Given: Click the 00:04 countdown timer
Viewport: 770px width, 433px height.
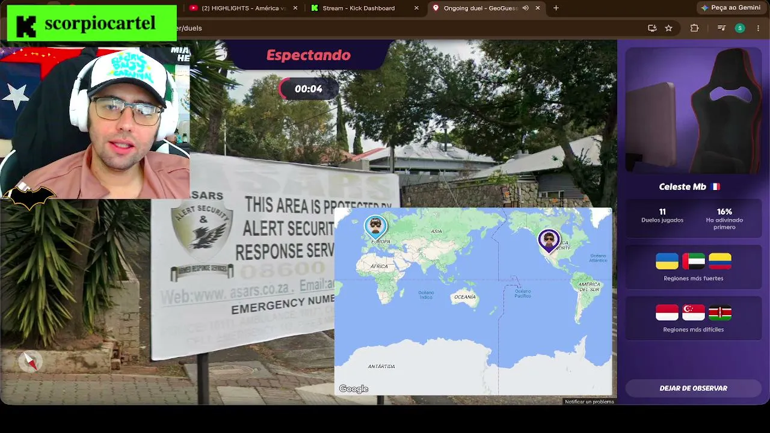Looking at the screenshot, I should (309, 89).
